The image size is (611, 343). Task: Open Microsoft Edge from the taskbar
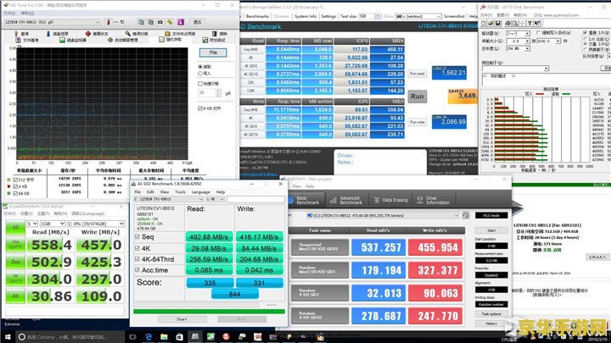click(149, 337)
